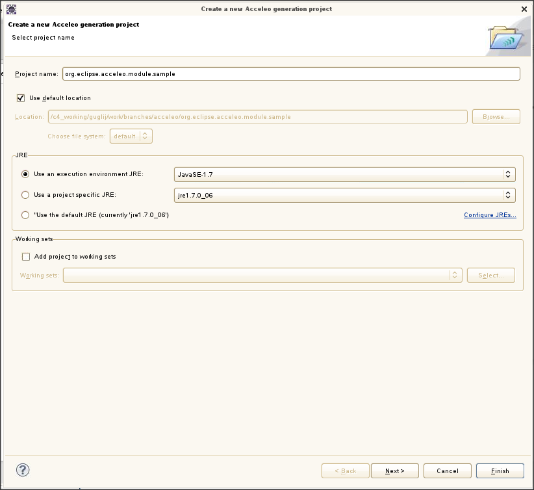Click the Acceleo project folder wizard icon
Image resolution: width=534 pixels, height=490 pixels.
(x=505, y=38)
